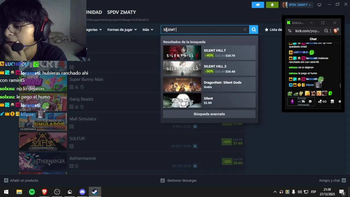Expand the Formas de jugar menu
Screen dimensions: 350x197
[x=122, y=30]
